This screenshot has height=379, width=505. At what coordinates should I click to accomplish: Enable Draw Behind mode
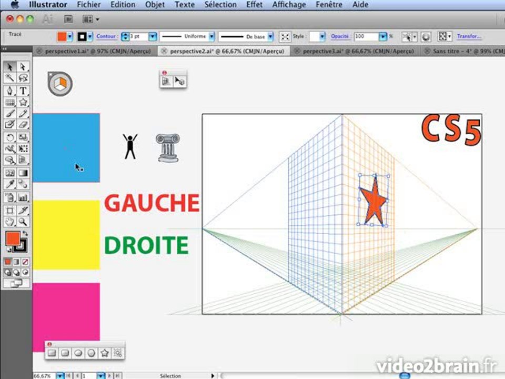coord(16,273)
